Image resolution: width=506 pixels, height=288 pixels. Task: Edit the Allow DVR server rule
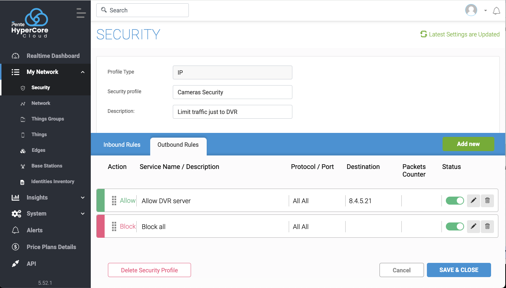point(473,201)
